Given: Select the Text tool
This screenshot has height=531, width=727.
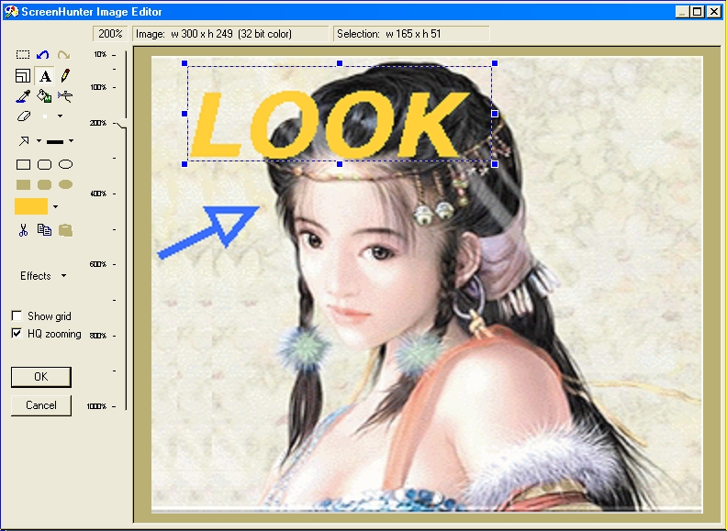Looking at the screenshot, I should (44, 76).
